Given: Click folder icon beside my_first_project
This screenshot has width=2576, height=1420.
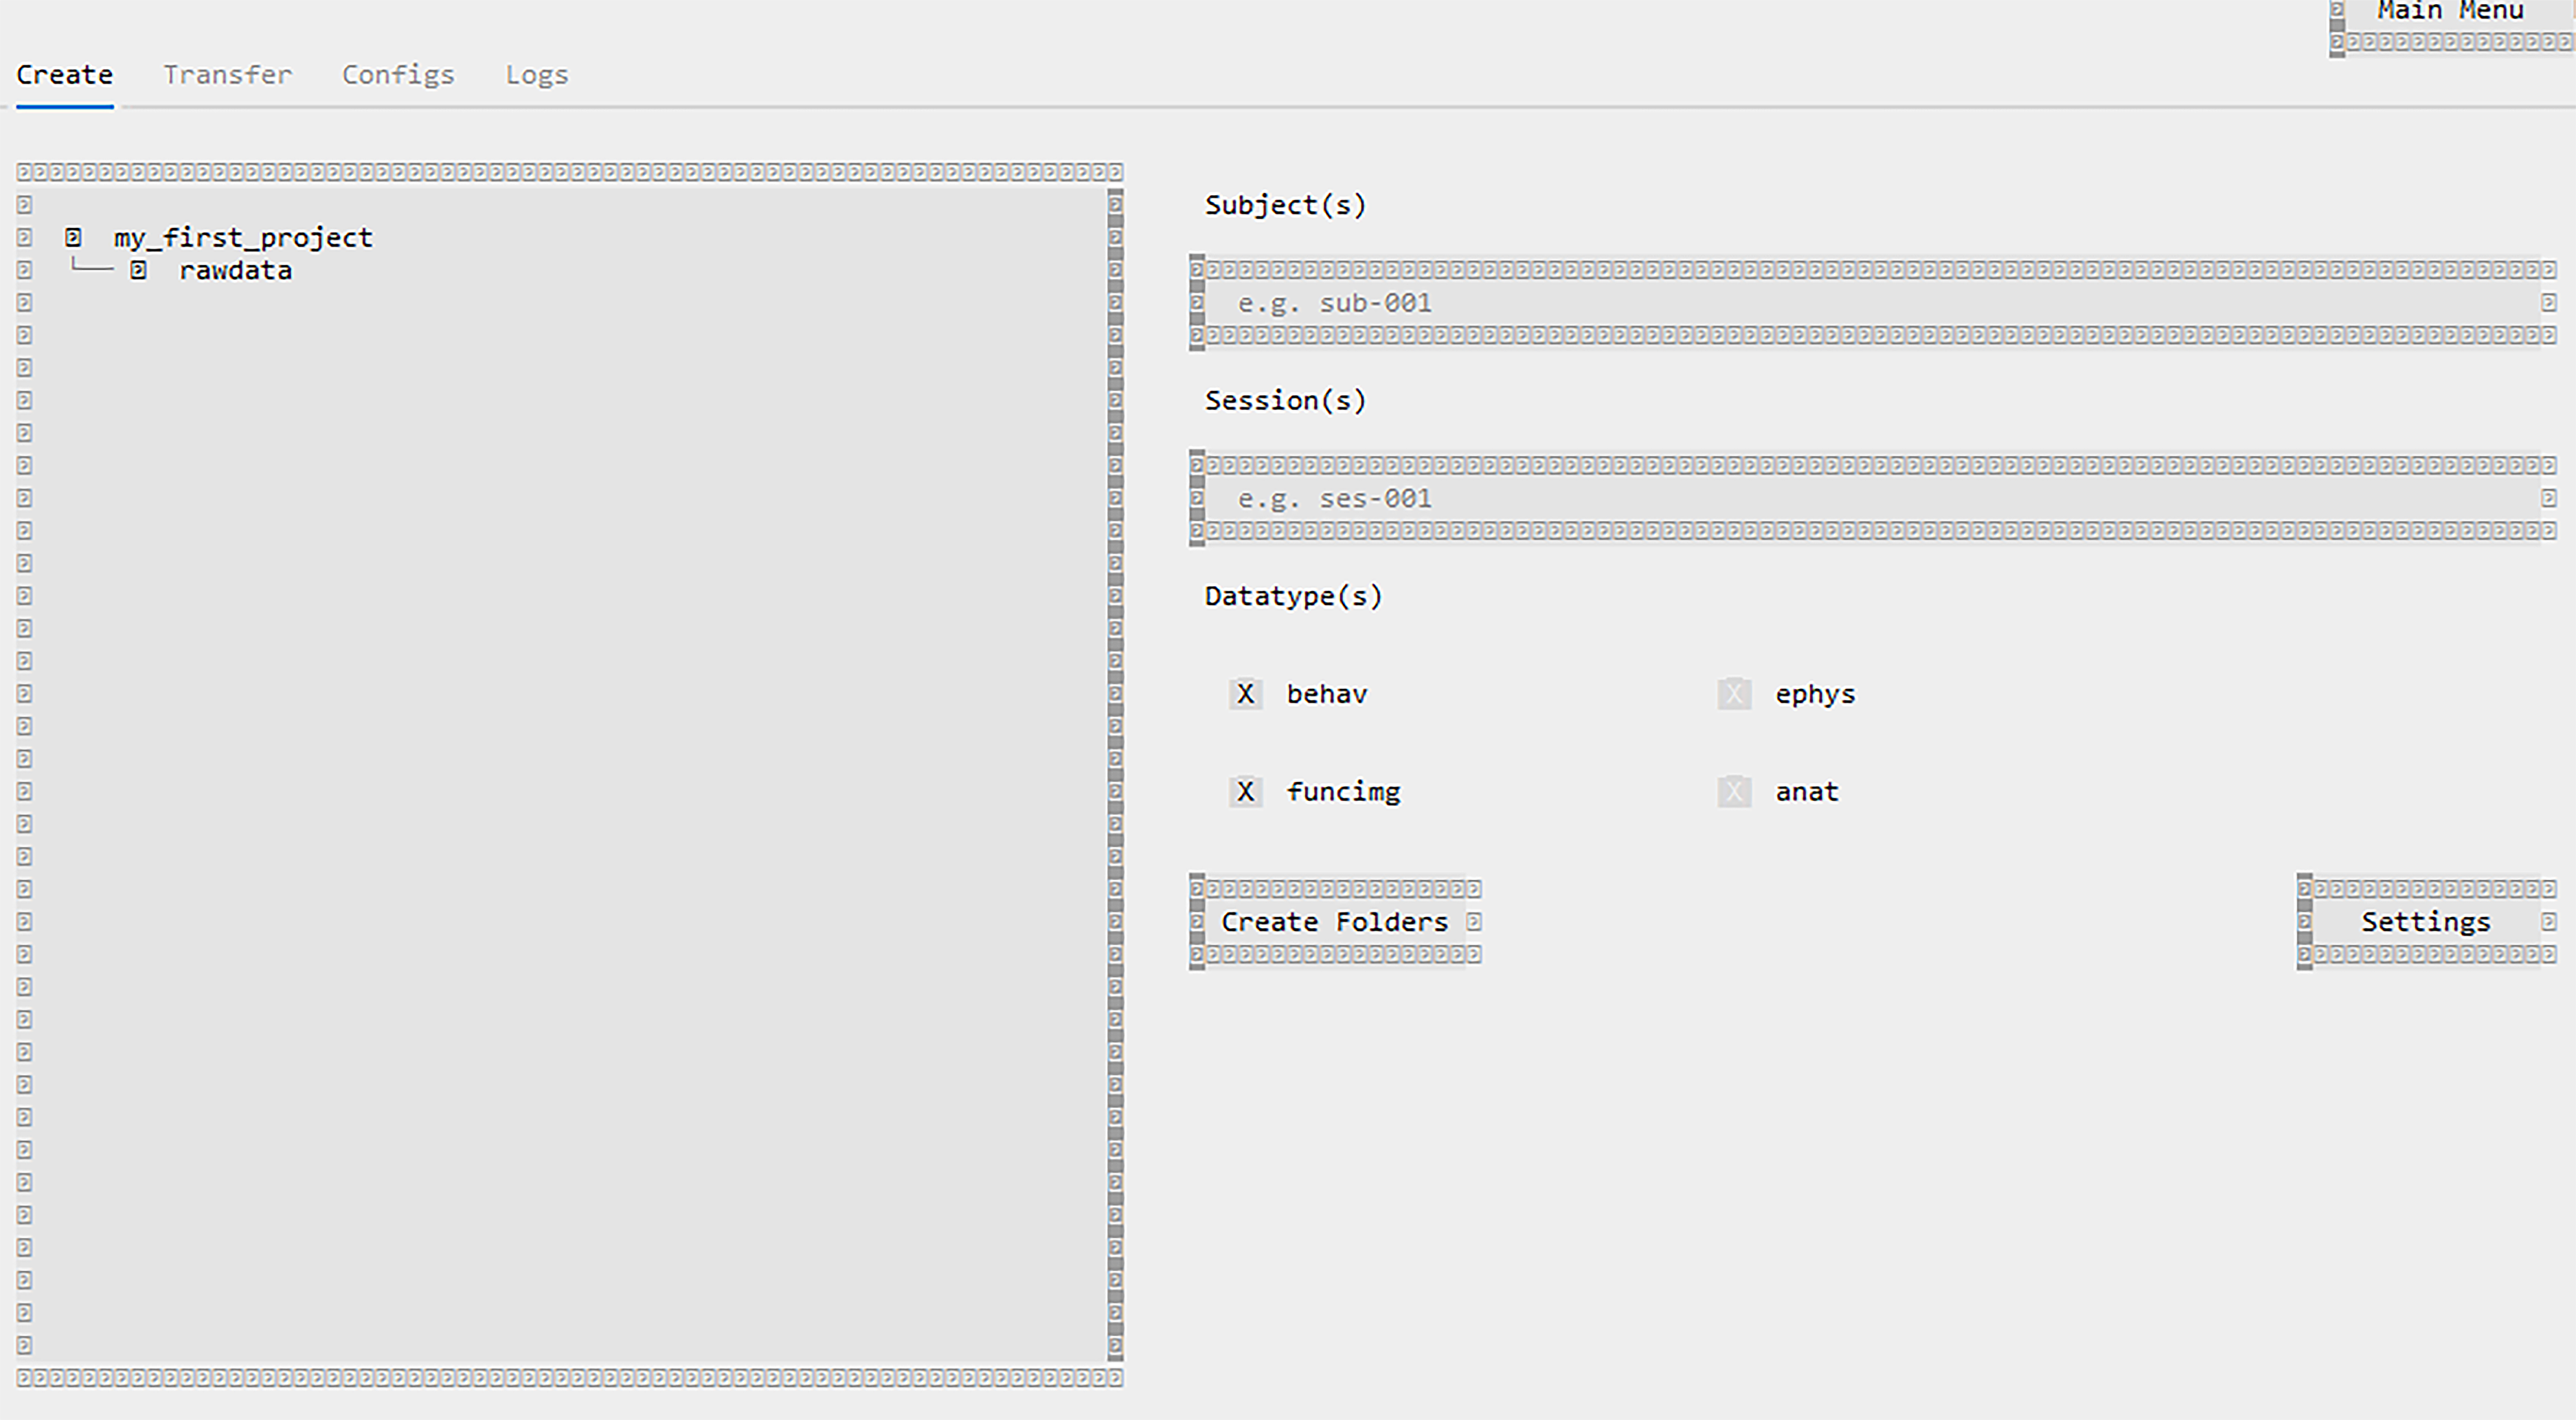Looking at the screenshot, I should [73, 237].
